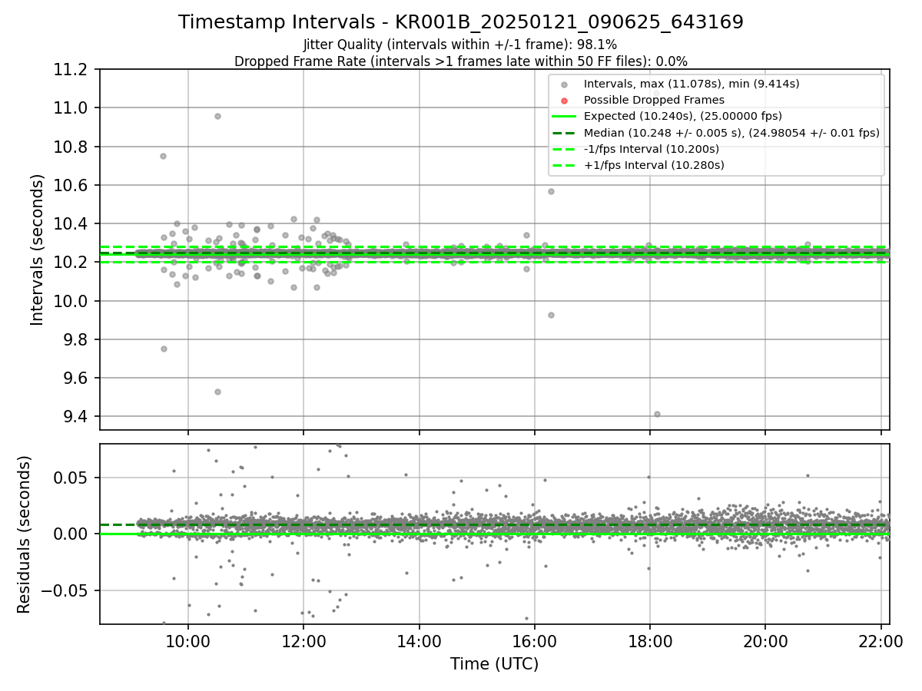Image resolution: width=922 pixels, height=691 pixels.
Task: Click the '10:00' time axis tick label
Action: coord(188,641)
